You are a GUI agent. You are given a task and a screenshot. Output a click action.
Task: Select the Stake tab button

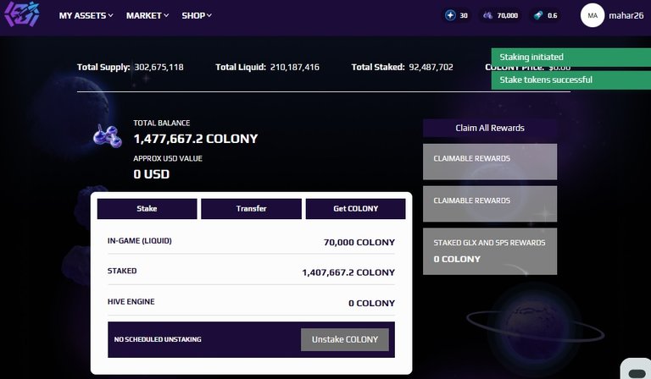(147, 209)
